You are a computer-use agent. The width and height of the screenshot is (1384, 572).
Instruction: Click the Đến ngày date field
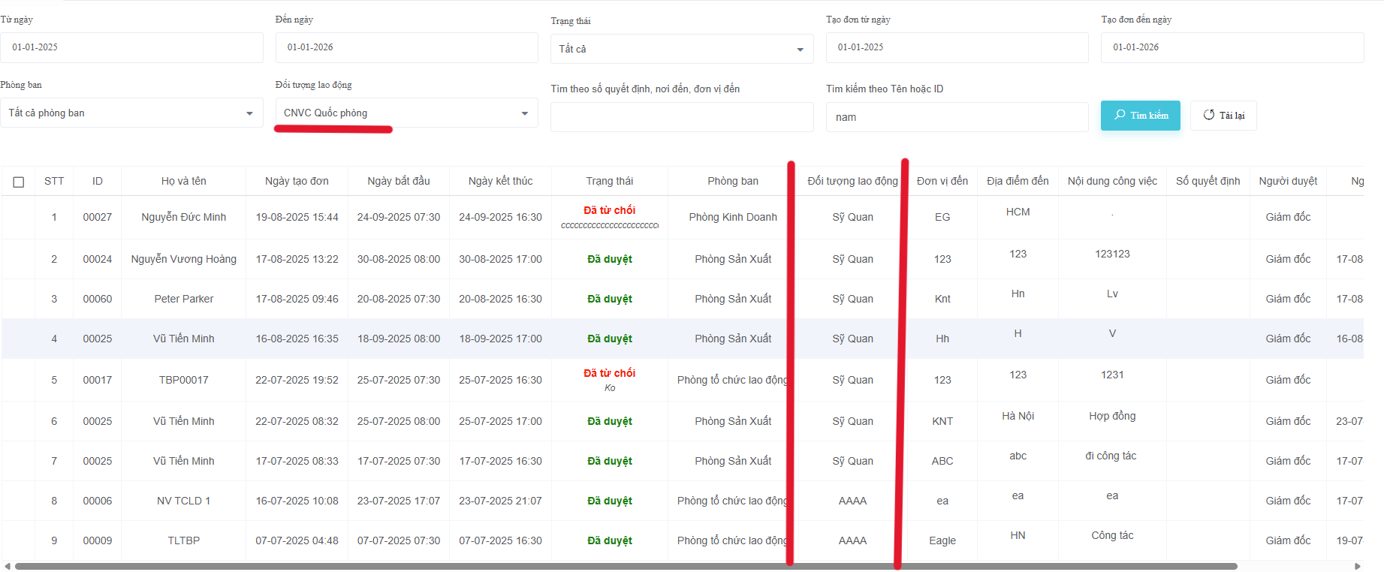406,47
